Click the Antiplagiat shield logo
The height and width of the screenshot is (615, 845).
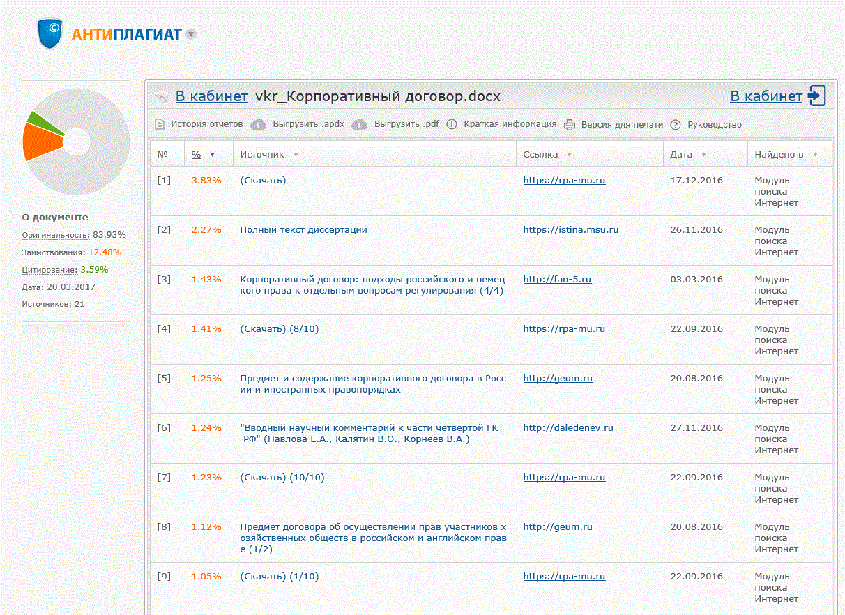click(x=50, y=34)
